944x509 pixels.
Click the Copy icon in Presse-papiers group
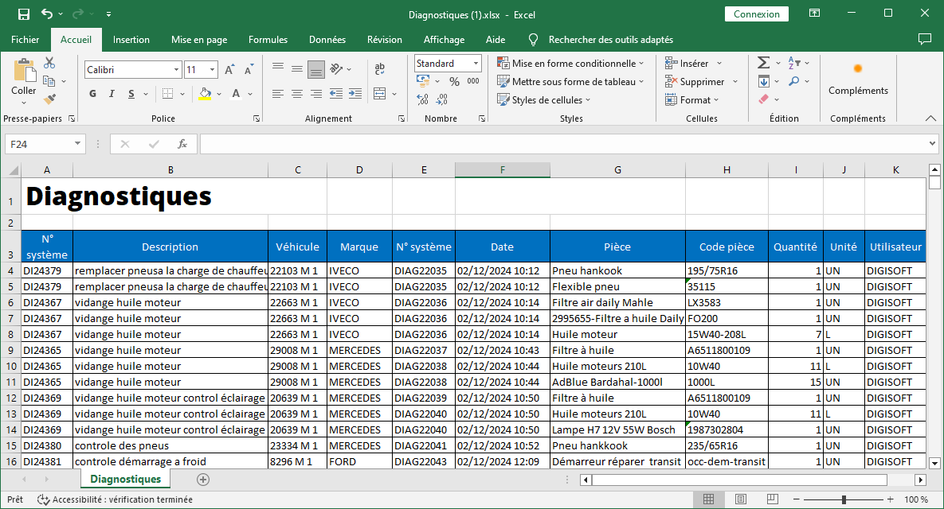pyautogui.click(x=49, y=81)
